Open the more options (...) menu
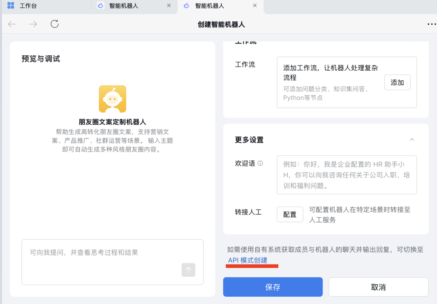The height and width of the screenshot is (304, 437). [431, 24]
